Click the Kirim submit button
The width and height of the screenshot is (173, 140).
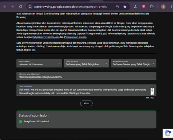pyautogui.click(x=86, y=103)
